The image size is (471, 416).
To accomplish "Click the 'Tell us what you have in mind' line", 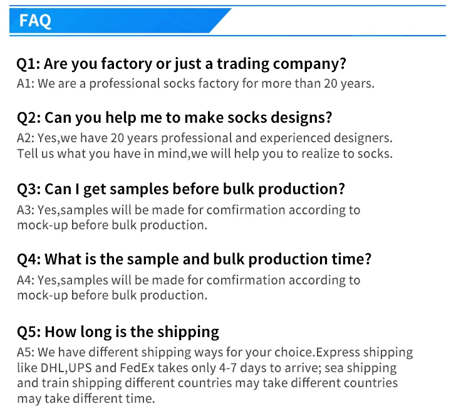I will [204, 153].
